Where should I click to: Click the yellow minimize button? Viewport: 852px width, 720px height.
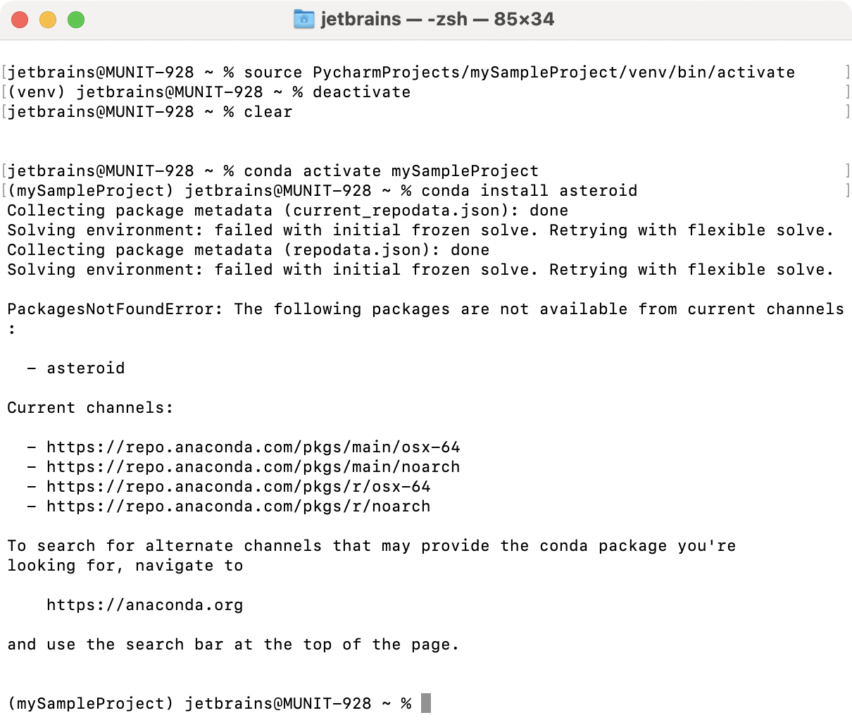(48, 19)
